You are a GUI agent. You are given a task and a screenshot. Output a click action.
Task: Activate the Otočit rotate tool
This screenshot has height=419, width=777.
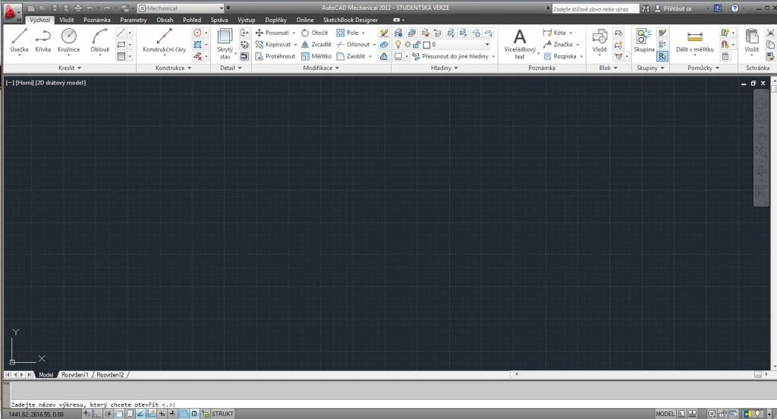[314, 33]
